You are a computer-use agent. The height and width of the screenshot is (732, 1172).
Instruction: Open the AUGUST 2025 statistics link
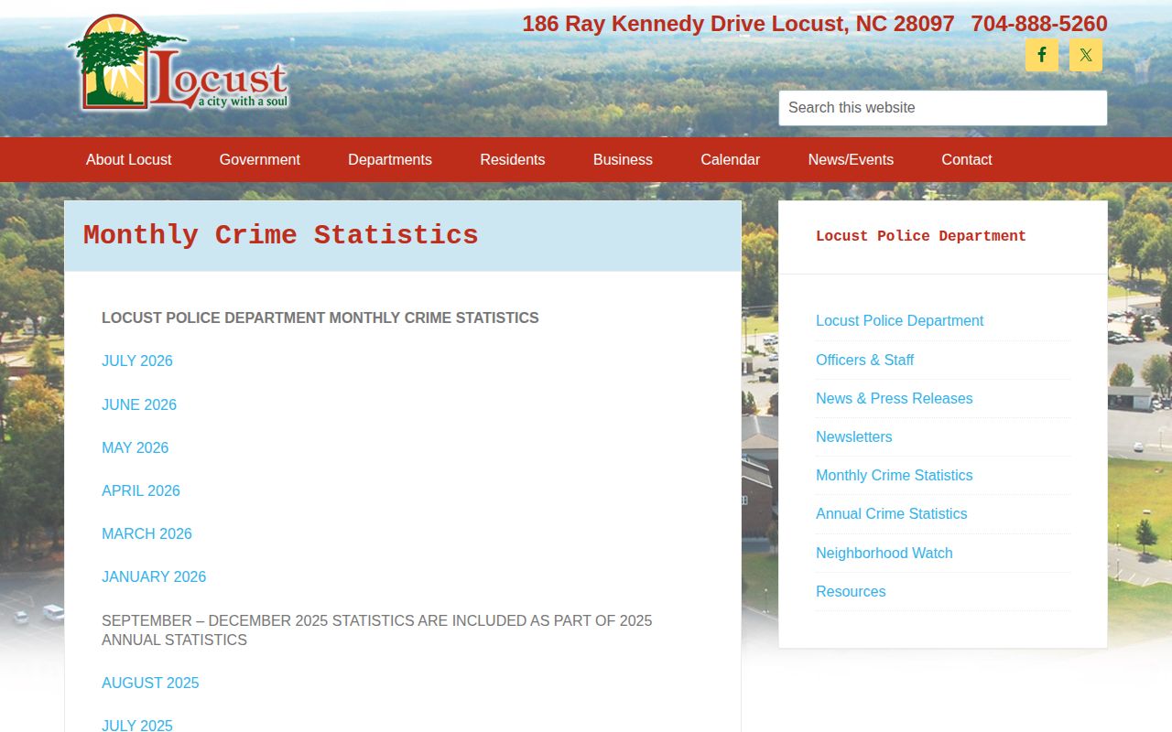click(x=150, y=683)
